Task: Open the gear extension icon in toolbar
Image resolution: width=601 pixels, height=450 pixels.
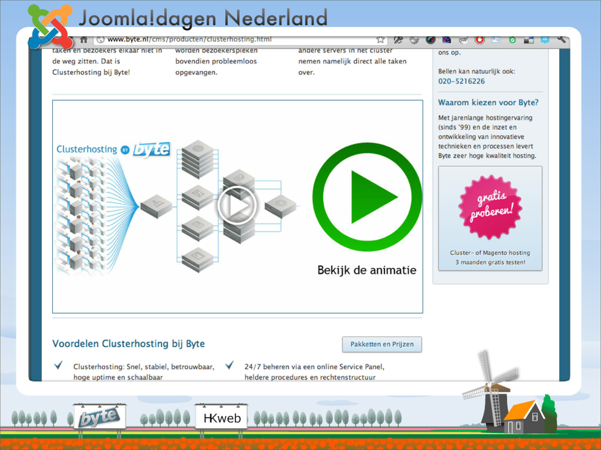Action: 414,39
